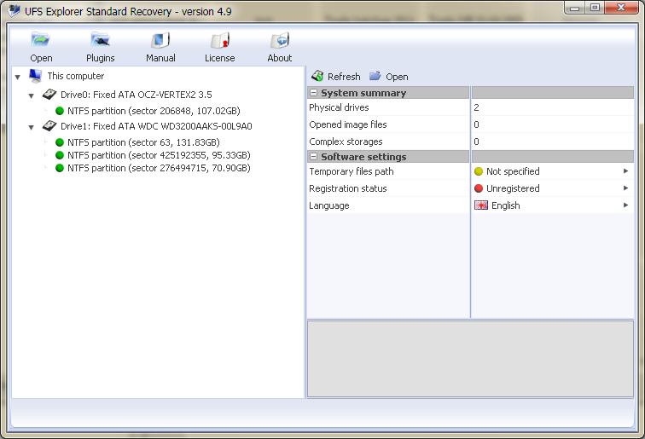Click the 'English' language value

[506, 205]
